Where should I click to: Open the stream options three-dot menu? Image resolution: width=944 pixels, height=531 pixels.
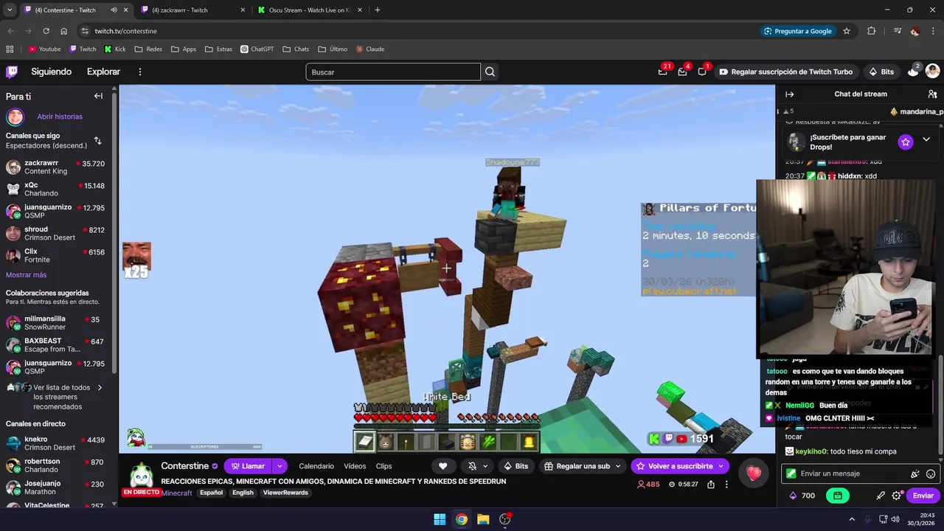tap(726, 485)
